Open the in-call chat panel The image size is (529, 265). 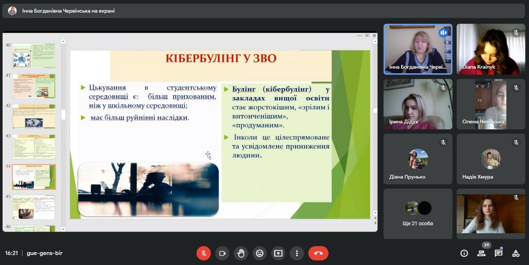pyautogui.click(x=499, y=253)
